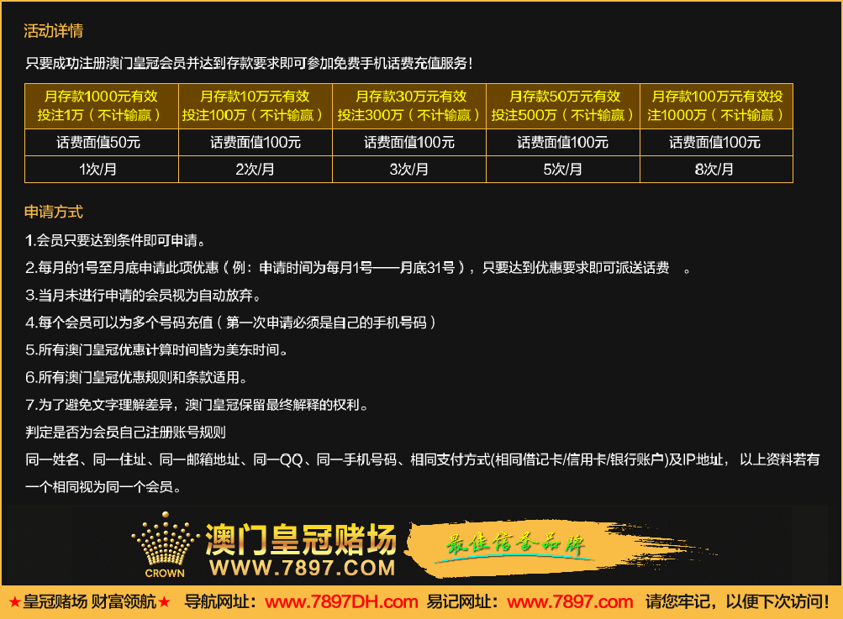Click rule 7.为了避免文字理解差异
843x619 pixels.
pyautogui.click(x=197, y=405)
